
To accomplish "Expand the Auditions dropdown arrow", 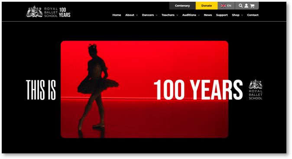I will click(199, 15).
